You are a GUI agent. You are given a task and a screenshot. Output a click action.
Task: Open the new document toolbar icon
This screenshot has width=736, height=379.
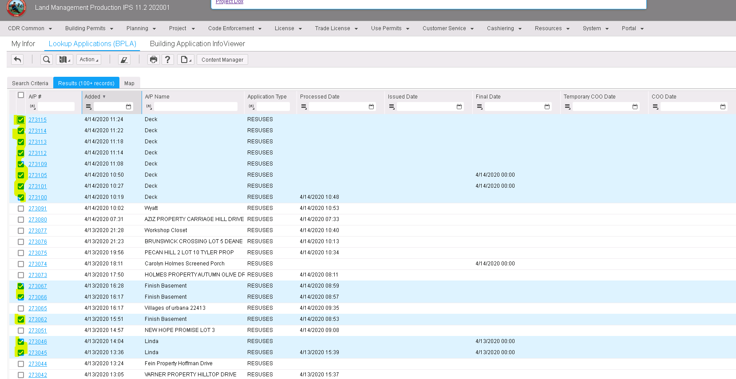point(186,59)
